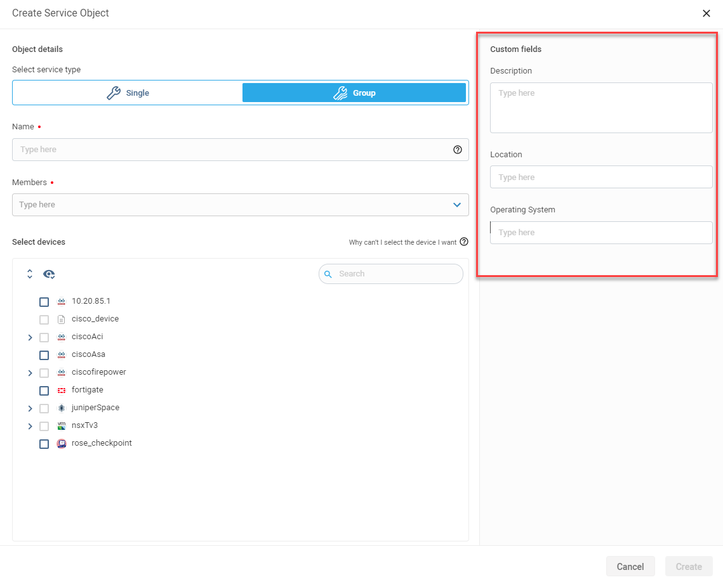Click the Why can't I select device link
Viewport: 723px width, 582px height.
[402, 242]
